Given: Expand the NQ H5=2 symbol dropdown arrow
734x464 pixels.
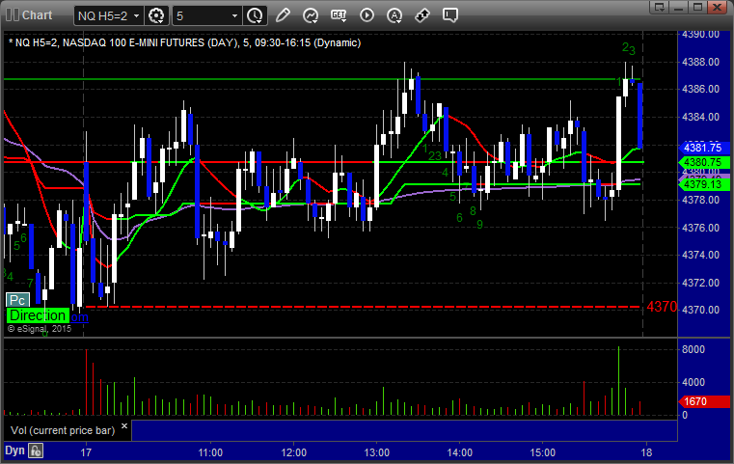Looking at the screenshot, I should click(136, 16).
